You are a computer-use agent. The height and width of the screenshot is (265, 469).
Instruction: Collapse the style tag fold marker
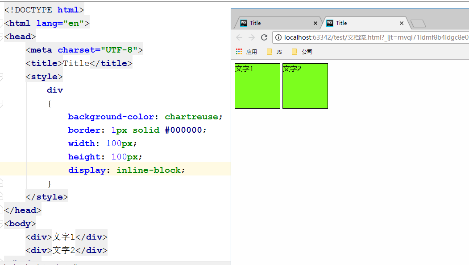pyautogui.click(x=1, y=77)
